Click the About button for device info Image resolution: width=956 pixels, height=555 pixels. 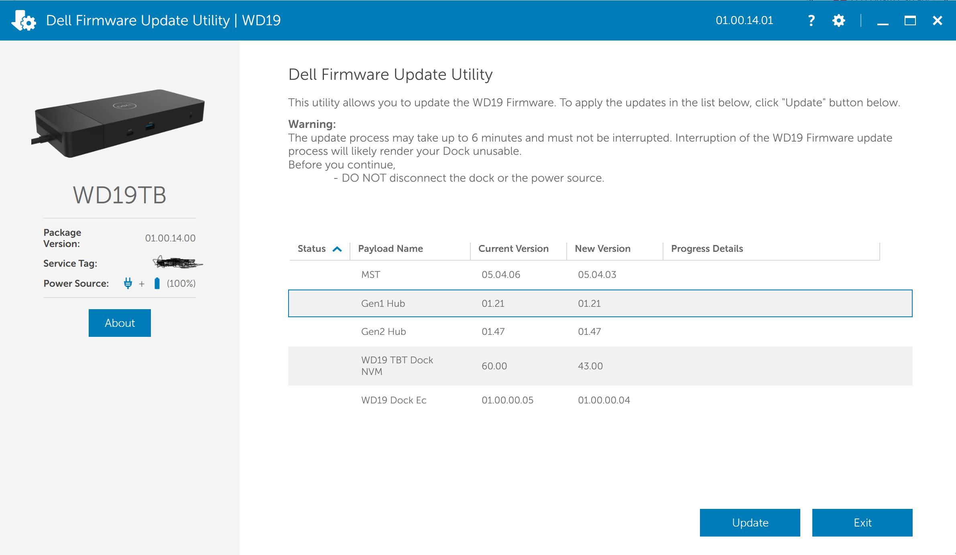click(120, 323)
